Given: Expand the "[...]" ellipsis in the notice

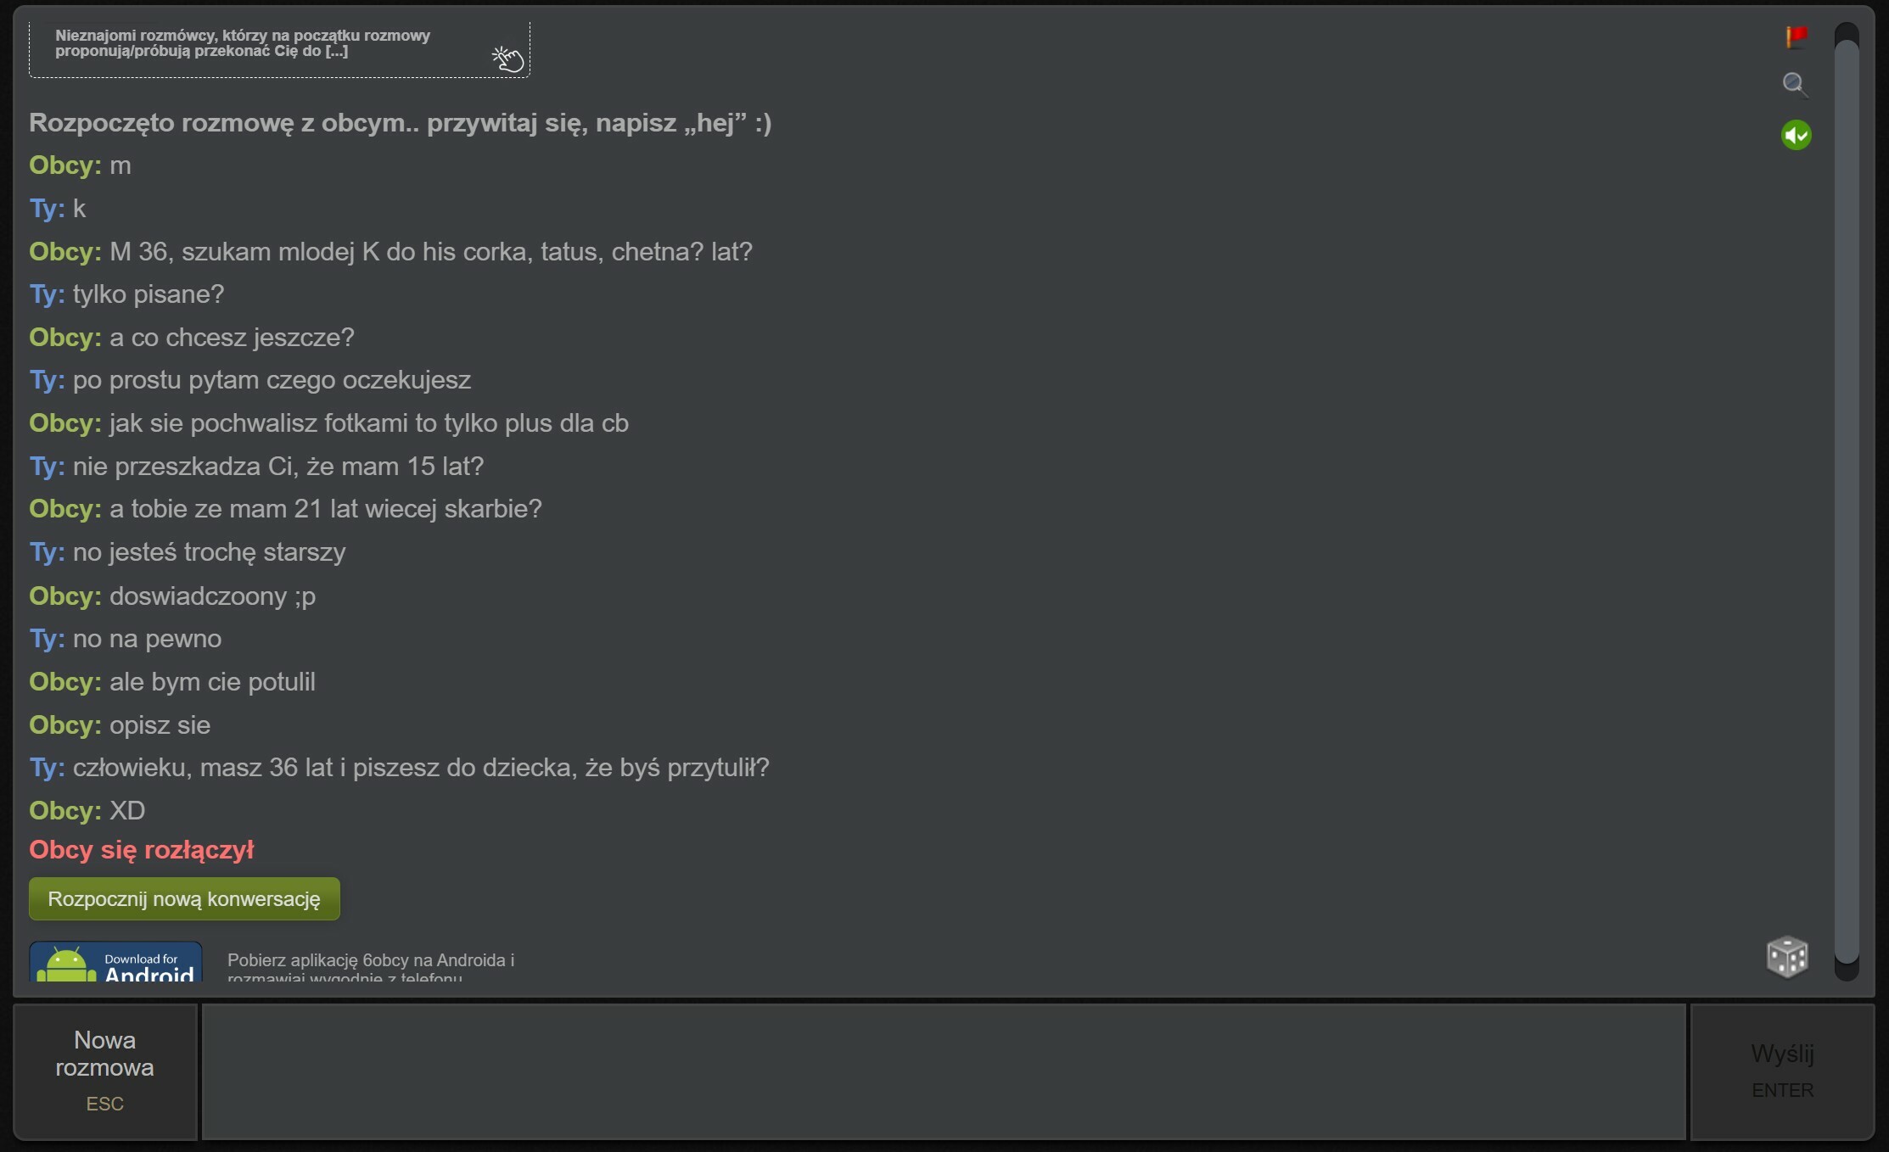Looking at the screenshot, I should tap(337, 51).
